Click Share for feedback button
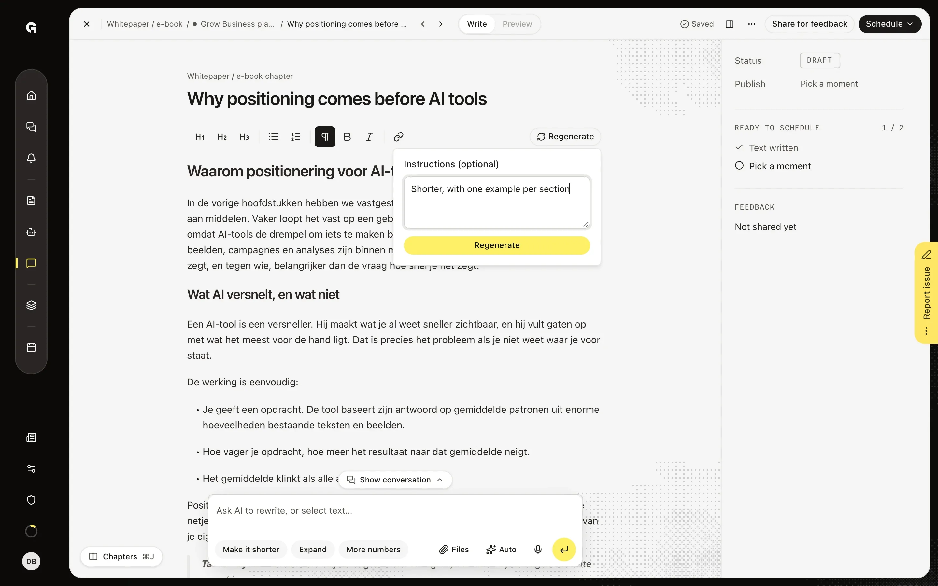This screenshot has width=938, height=586. click(x=809, y=24)
